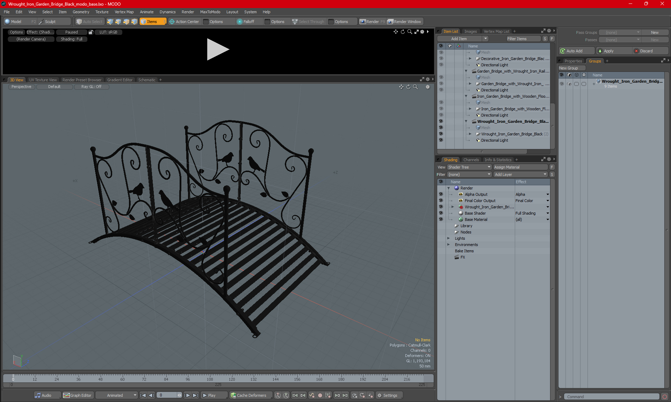Open the Render Window
Image resolution: width=671 pixels, height=402 pixels.
[405, 22]
